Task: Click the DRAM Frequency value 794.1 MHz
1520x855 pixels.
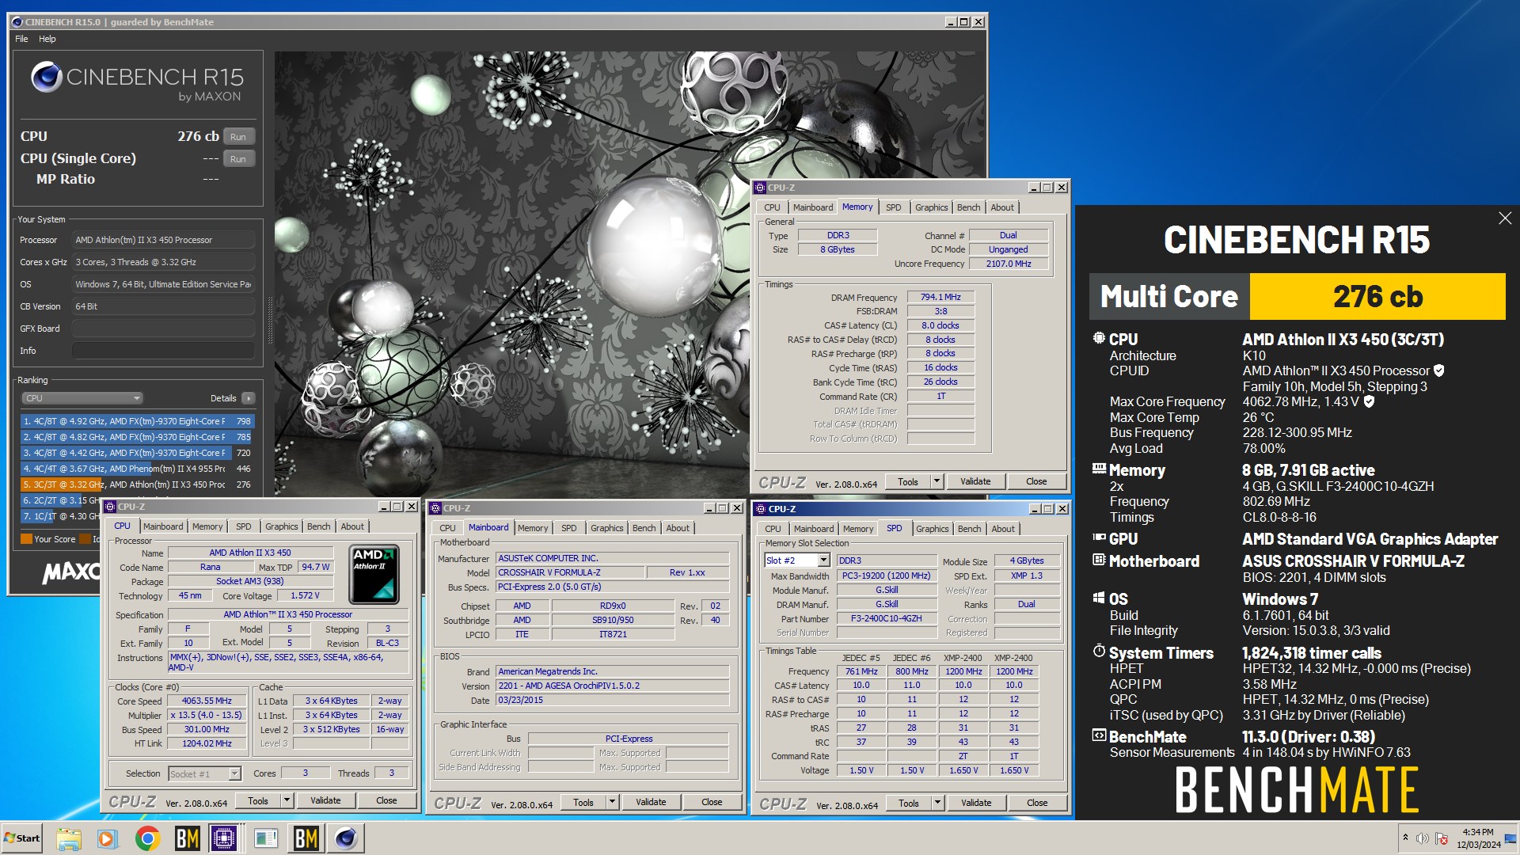Action: pos(940,297)
